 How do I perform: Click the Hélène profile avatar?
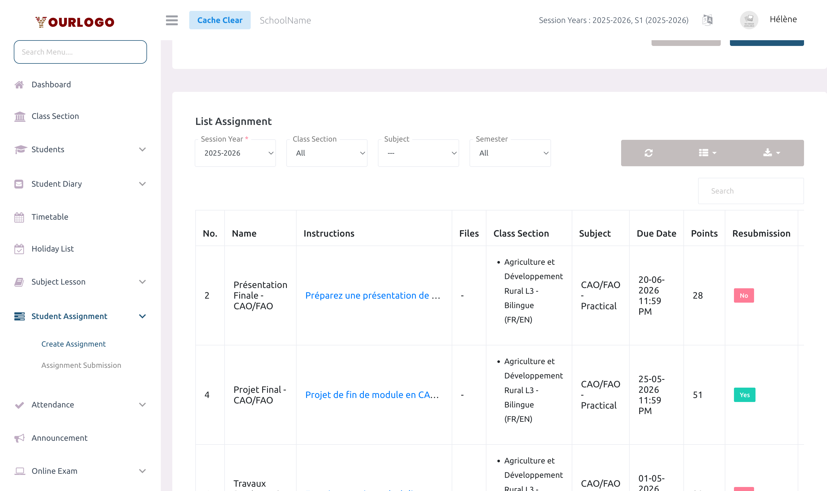[749, 20]
